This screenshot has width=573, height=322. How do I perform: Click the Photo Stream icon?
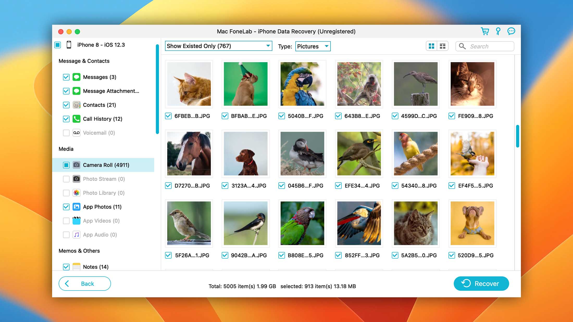point(76,179)
